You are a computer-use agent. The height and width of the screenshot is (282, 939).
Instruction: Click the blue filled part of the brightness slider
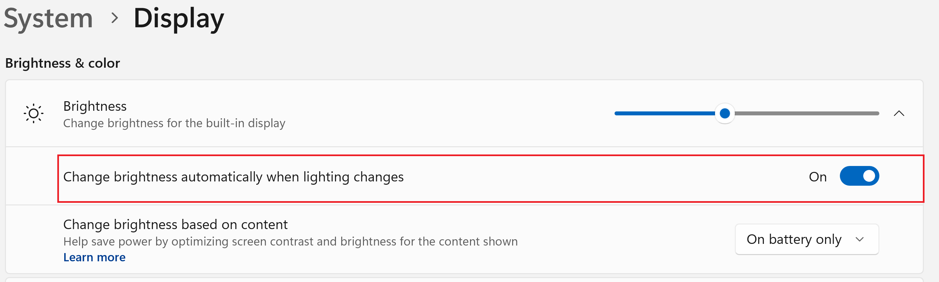pyautogui.click(x=665, y=113)
